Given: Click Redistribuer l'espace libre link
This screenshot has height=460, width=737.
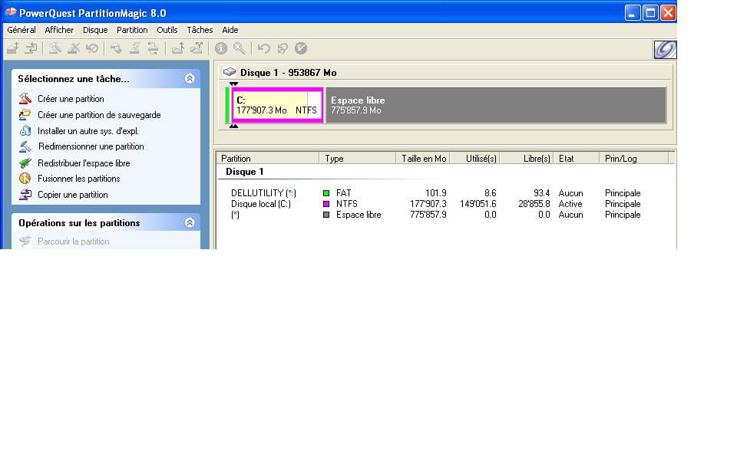Looking at the screenshot, I should click(x=84, y=163).
